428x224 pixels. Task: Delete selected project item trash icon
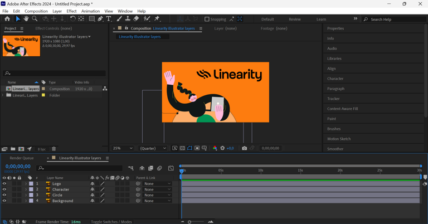click(x=53, y=149)
